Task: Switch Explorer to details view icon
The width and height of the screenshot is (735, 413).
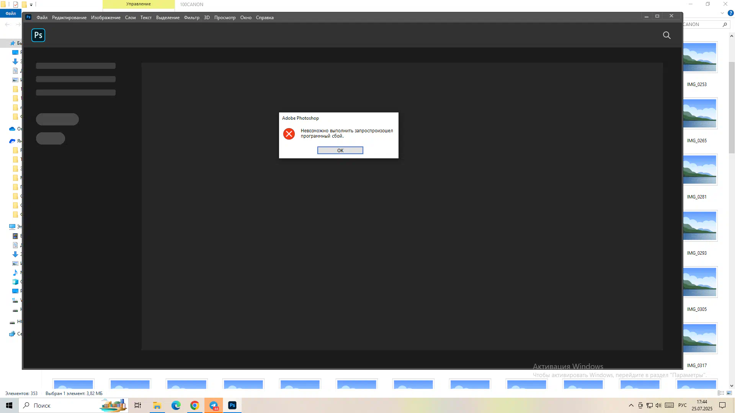Action: pos(720,393)
